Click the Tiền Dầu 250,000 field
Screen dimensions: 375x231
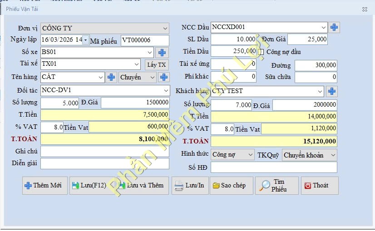[x=233, y=51]
